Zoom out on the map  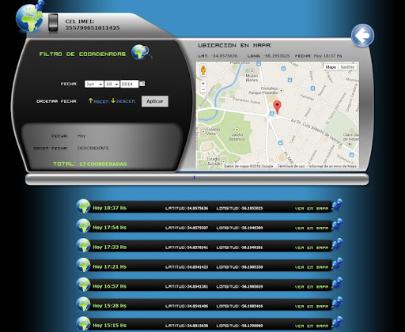203,89
